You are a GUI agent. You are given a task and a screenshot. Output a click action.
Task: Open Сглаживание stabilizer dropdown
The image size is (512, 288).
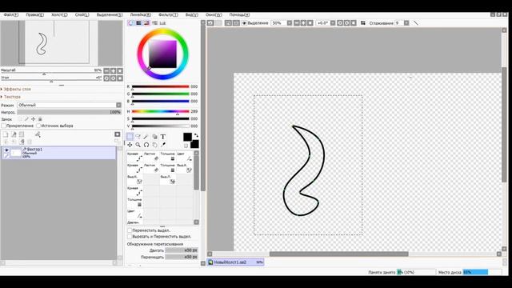pyautogui.click(x=406, y=23)
